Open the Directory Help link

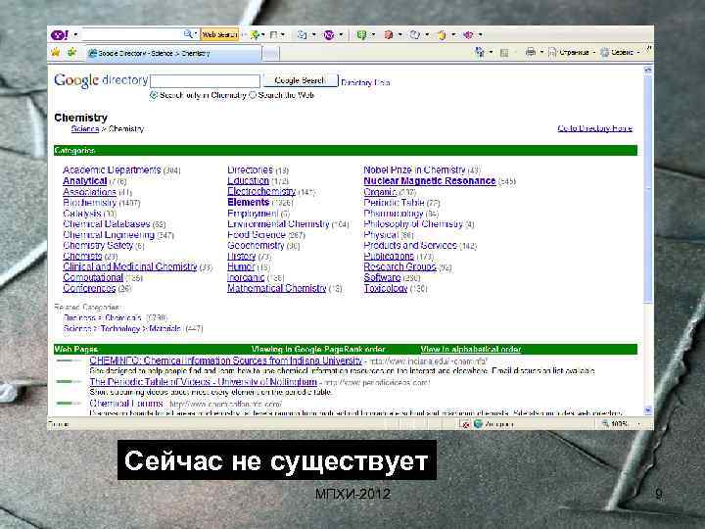365,82
